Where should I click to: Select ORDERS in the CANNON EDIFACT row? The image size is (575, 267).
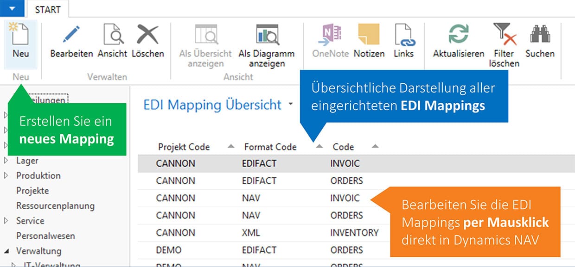coord(346,180)
